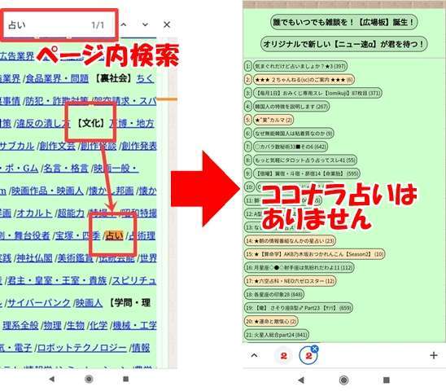
Task: Open a new tab with plus icon
Action: [x=434, y=355]
